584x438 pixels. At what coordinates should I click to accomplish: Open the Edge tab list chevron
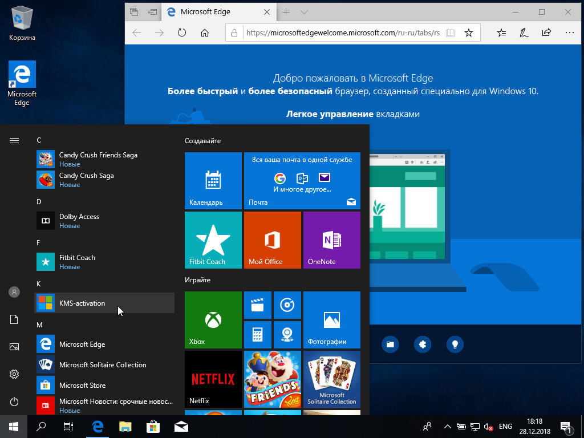pos(304,12)
